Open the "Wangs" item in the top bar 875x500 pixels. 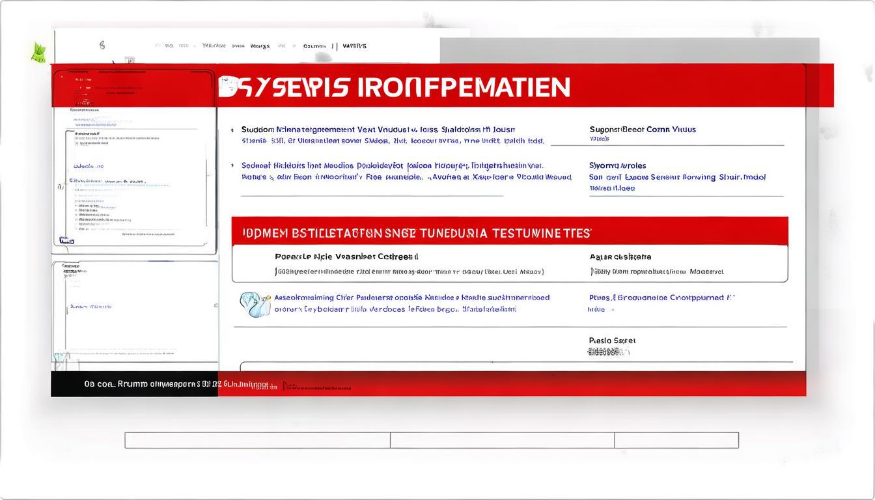point(260,46)
